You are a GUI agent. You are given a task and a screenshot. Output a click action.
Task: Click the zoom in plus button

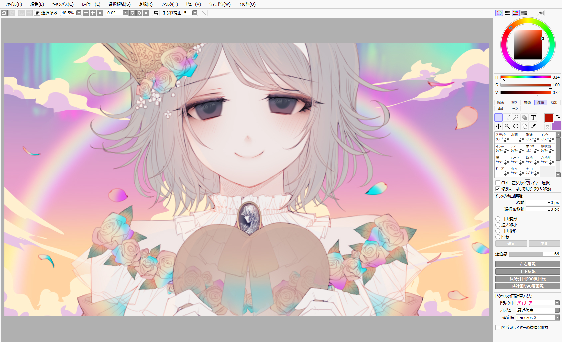(93, 13)
